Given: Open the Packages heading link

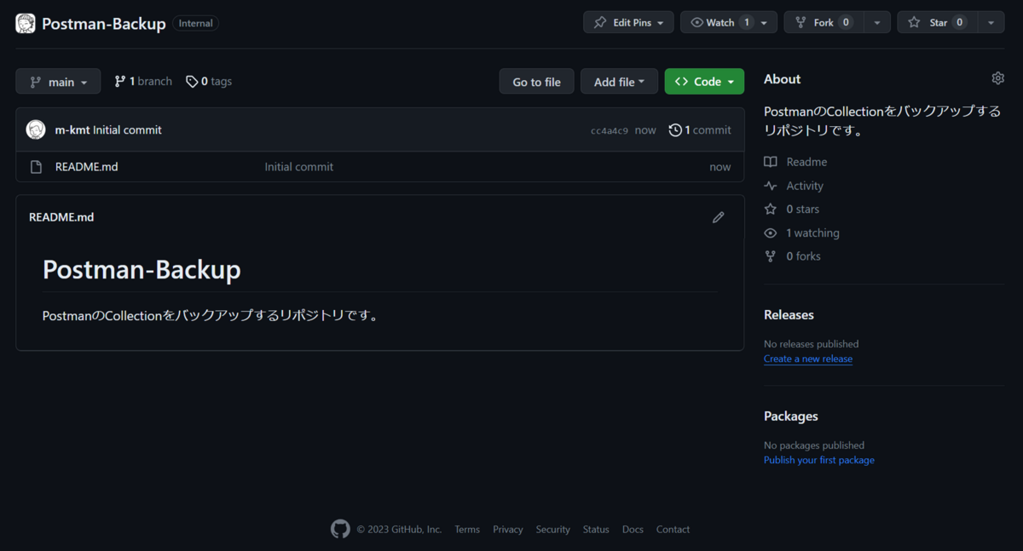Looking at the screenshot, I should tap(791, 416).
